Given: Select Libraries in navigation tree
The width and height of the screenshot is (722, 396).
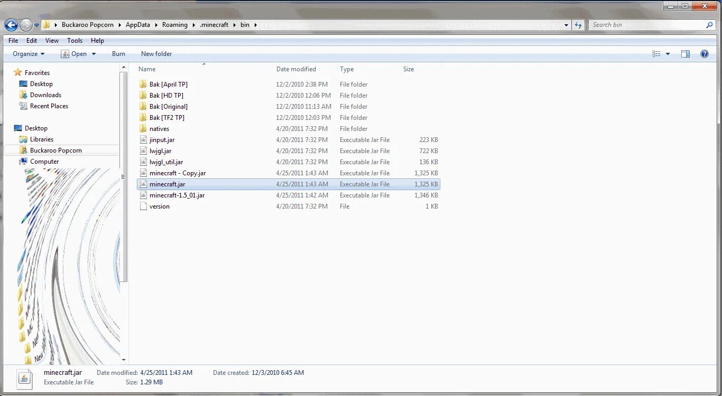Looking at the screenshot, I should [x=42, y=139].
